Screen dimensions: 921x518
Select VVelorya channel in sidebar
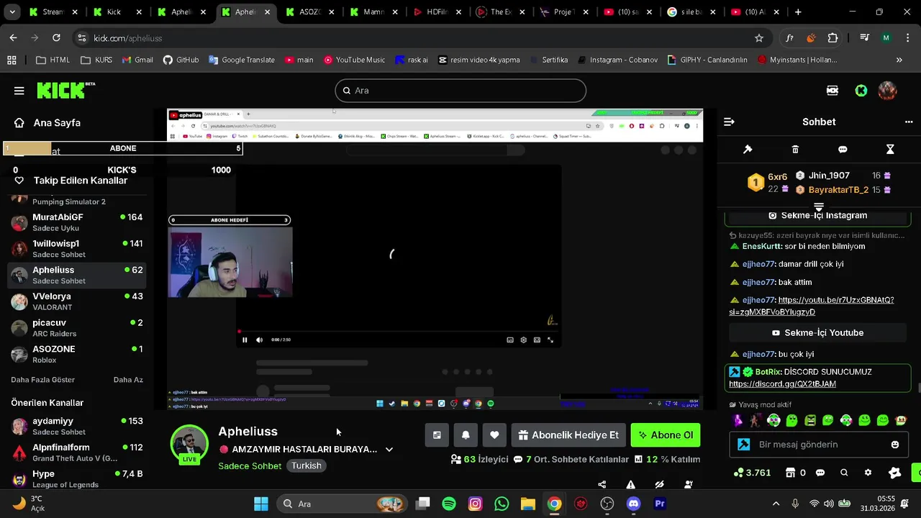pyautogui.click(x=77, y=301)
